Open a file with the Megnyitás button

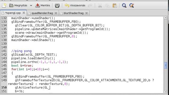pos(18,5)
